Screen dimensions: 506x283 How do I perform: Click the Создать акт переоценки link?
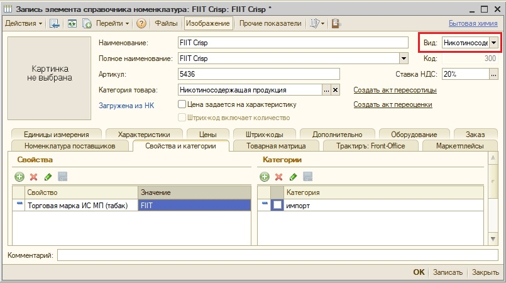click(x=393, y=104)
